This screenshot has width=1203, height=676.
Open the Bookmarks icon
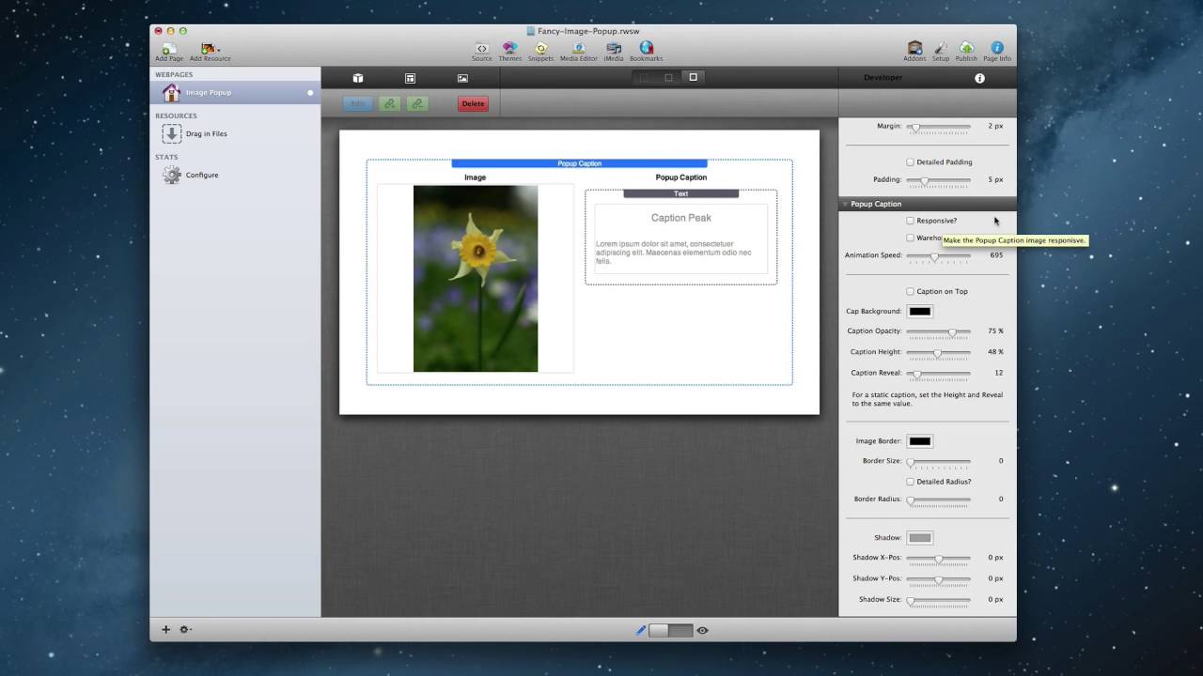[646, 48]
